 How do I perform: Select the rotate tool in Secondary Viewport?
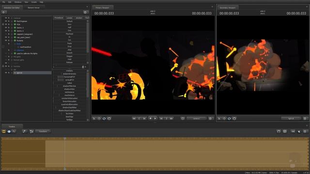coord(229,118)
